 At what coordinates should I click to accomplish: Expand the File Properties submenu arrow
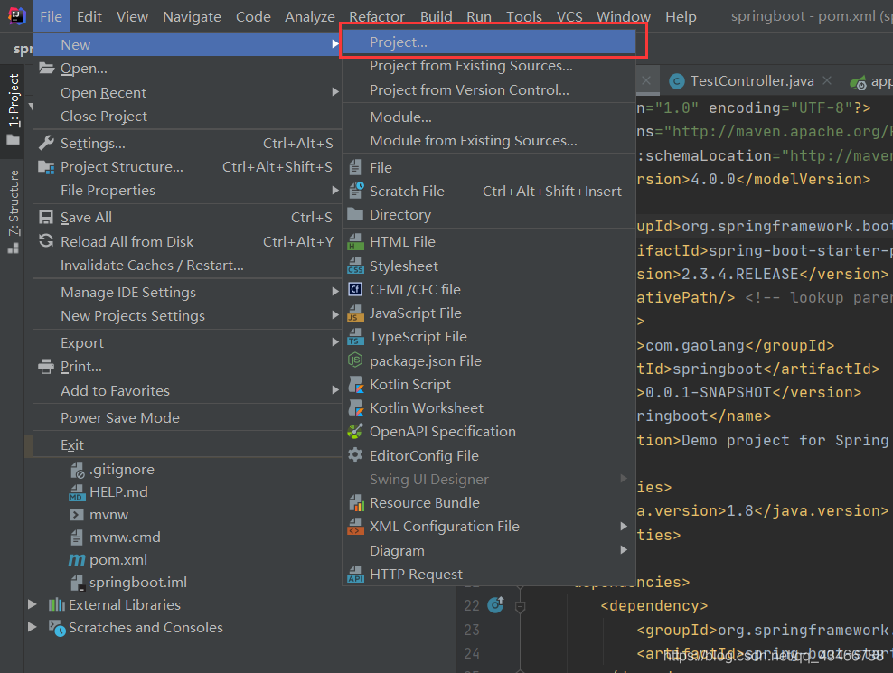[x=335, y=191]
